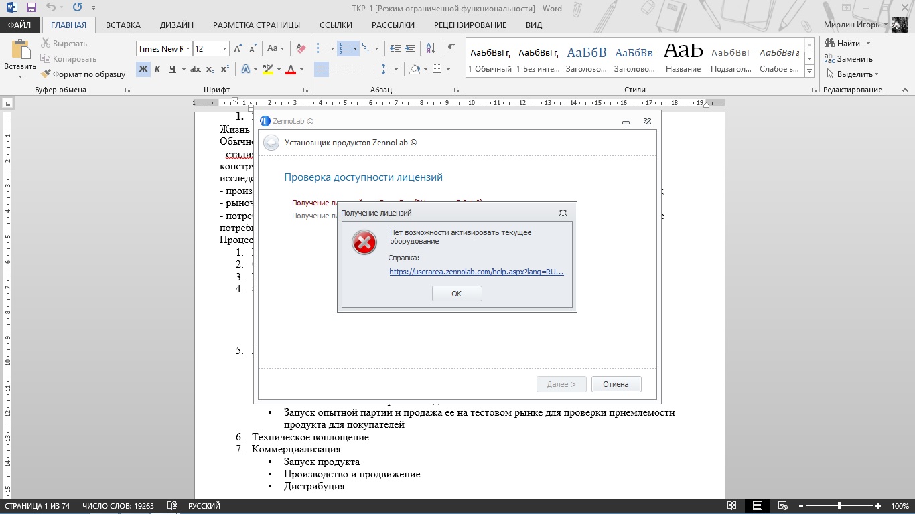This screenshot has height=514, width=915.
Task: Toggle underline (Ч) formatting
Action: coord(173,69)
